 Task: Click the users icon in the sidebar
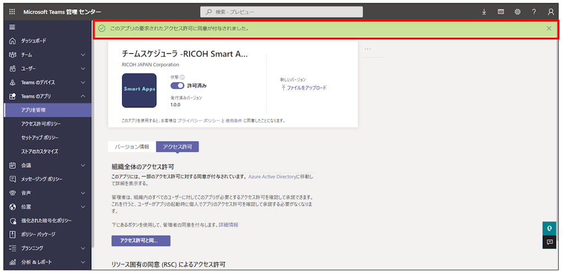pyautogui.click(x=13, y=68)
